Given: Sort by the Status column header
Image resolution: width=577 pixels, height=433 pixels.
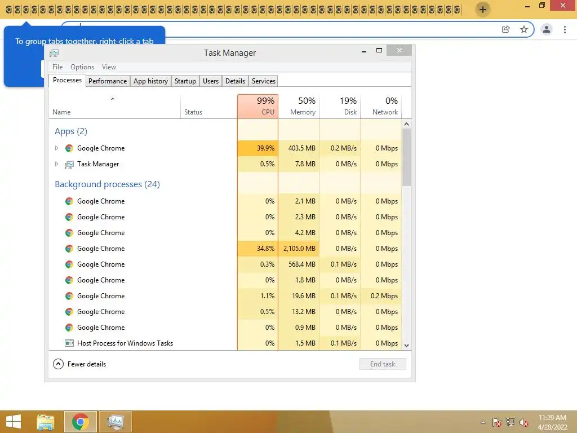Looking at the screenshot, I should point(208,107).
